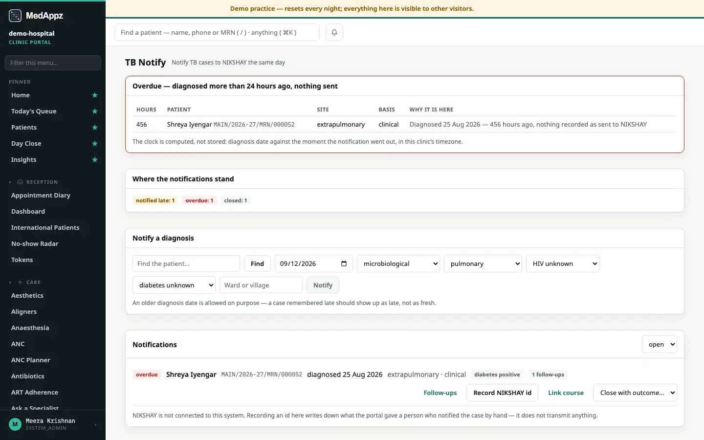The height and width of the screenshot is (440, 704).
Task: Toggle the star beside Patients
Action: (x=95, y=128)
